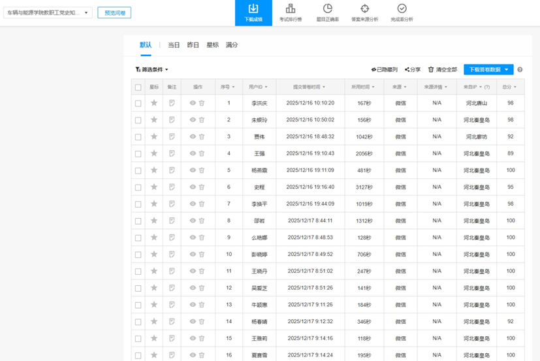This screenshot has height=361, width=540.
Task: Sort by the 总分 column header
Action: (509, 87)
